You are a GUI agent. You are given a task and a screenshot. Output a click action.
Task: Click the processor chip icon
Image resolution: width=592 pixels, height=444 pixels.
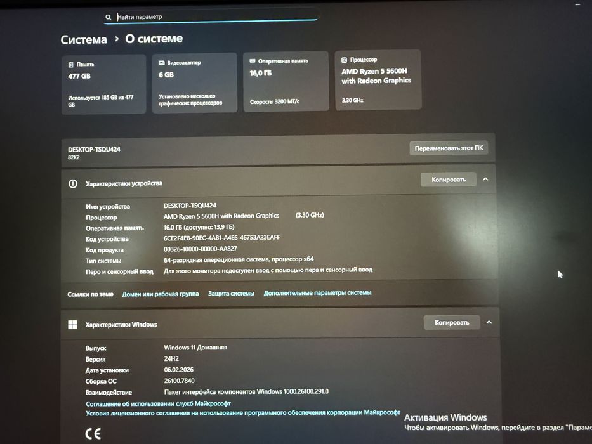pyautogui.click(x=344, y=60)
